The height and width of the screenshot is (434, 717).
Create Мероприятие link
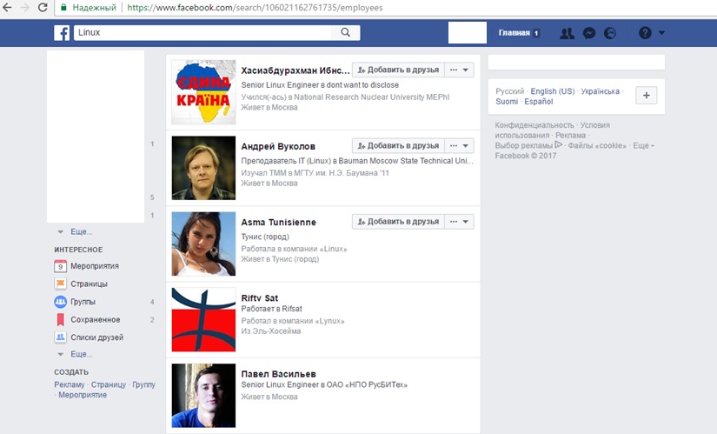[x=83, y=395]
